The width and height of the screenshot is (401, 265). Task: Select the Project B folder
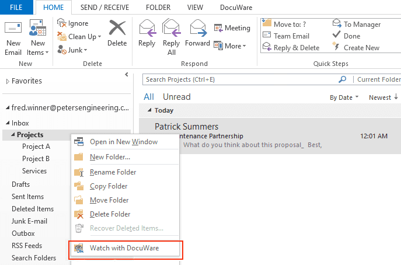(x=36, y=159)
